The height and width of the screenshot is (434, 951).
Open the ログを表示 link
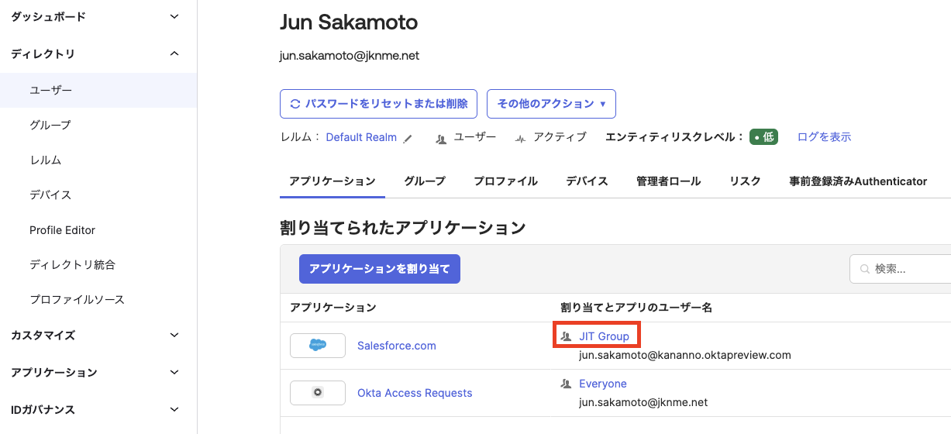(824, 137)
